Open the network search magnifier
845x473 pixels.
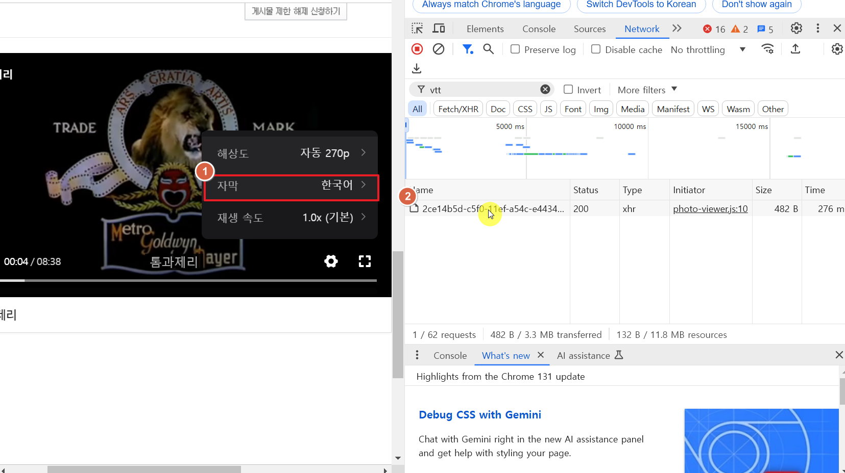pyautogui.click(x=489, y=49)
